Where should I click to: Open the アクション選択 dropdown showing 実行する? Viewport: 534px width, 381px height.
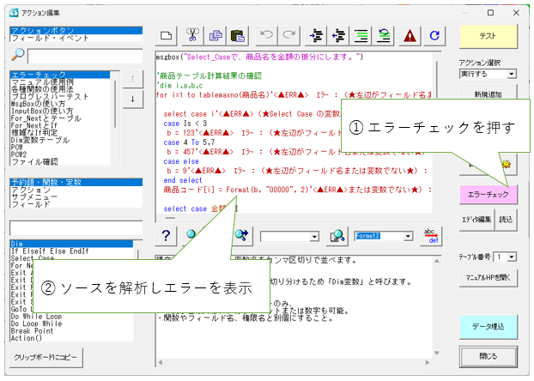[512, 74]
